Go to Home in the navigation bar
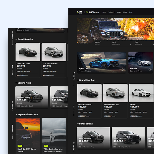 click(104, 12)
